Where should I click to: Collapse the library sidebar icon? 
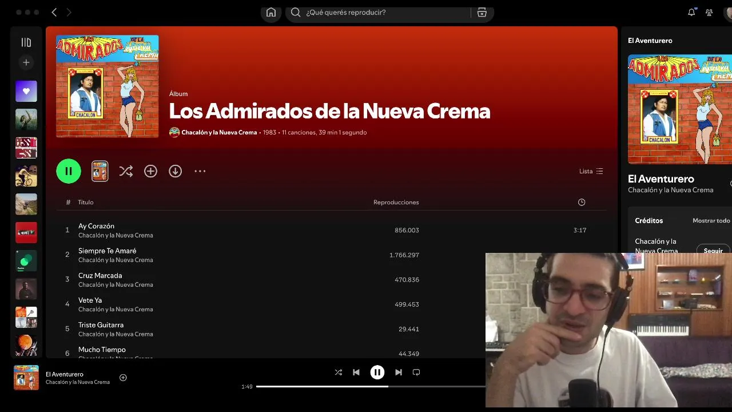pyautogui.click(x=26, y=42)
